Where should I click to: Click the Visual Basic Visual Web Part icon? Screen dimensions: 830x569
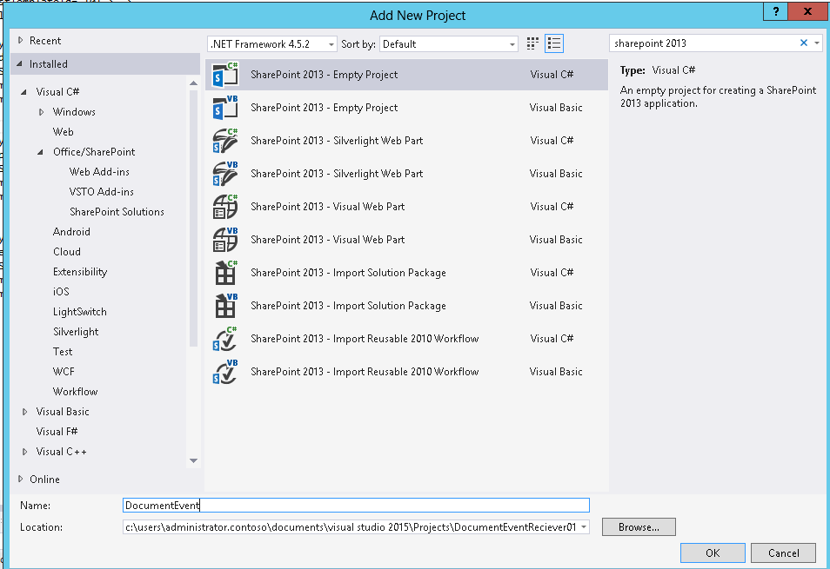tap(225, 240)
